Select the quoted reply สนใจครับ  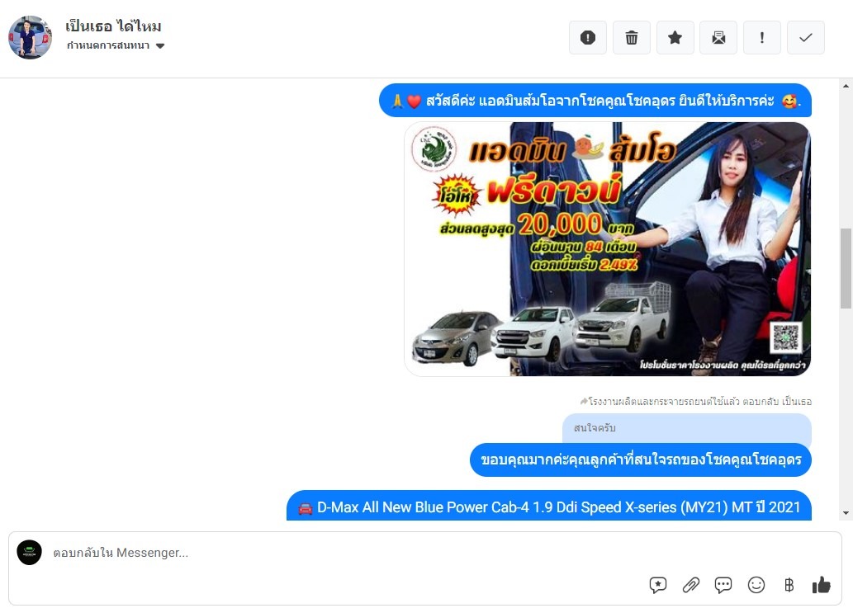(x=686, y=428)
